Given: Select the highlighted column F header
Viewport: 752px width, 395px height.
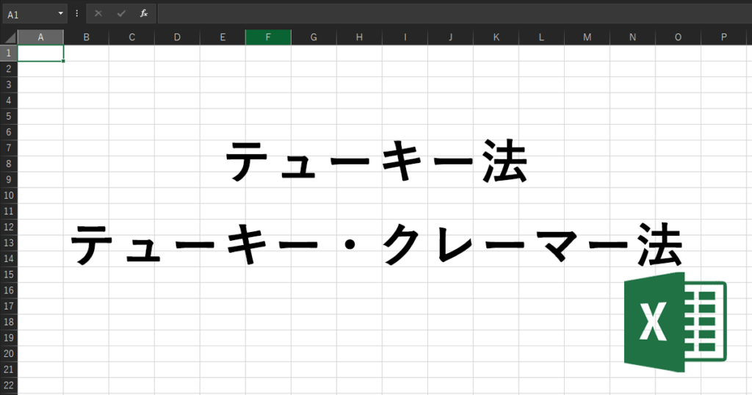Looking at the screenshot, I should click(x=268, y=37).
